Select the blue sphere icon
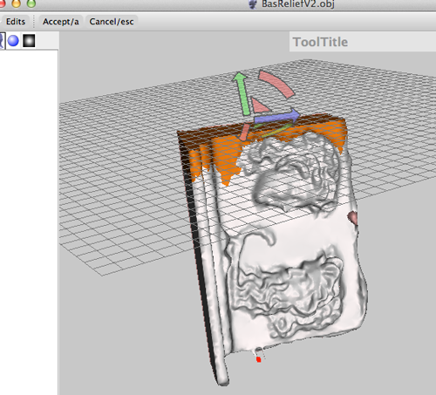The image size is (436, 395). pos(13,41)
